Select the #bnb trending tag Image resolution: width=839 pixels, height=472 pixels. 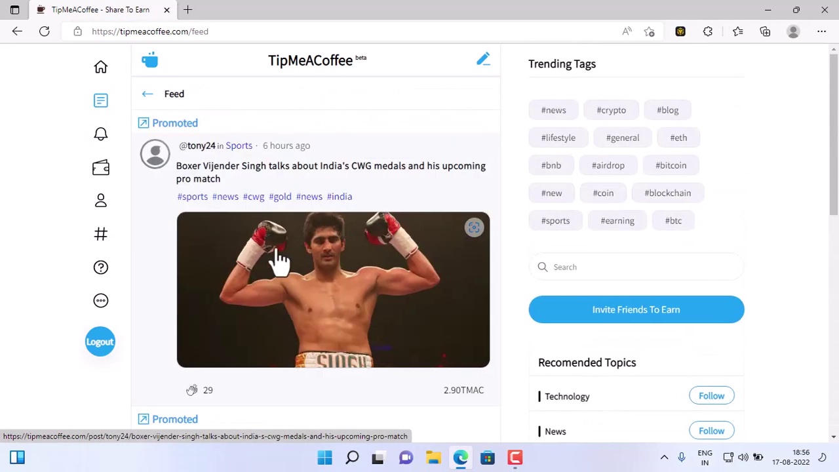pos(551,165)
